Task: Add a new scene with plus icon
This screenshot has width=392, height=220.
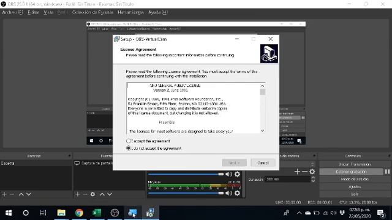Action: click(4, 194)
